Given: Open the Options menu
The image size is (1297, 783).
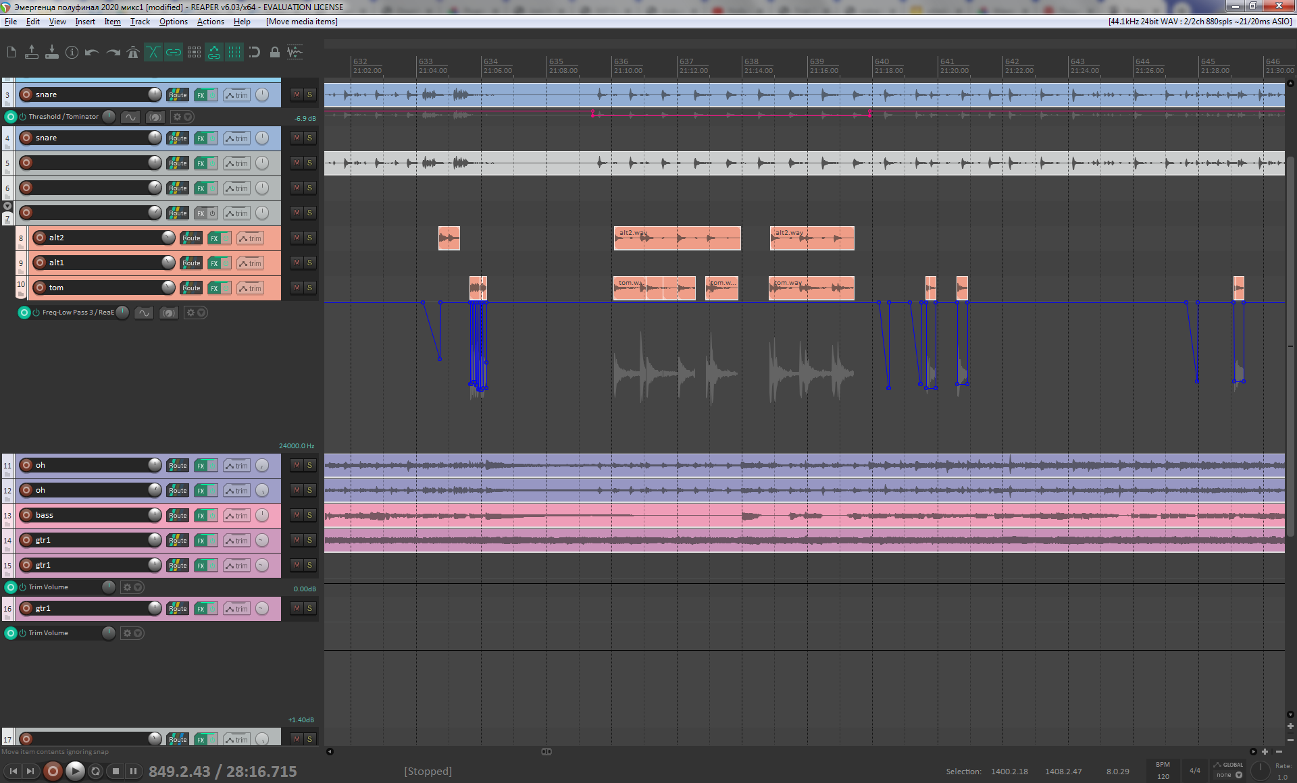Looking at the screenshot, I should (174, 22).
